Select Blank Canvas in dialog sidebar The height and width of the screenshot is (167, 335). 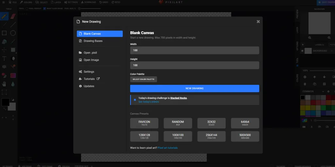[x=100, y=34]
